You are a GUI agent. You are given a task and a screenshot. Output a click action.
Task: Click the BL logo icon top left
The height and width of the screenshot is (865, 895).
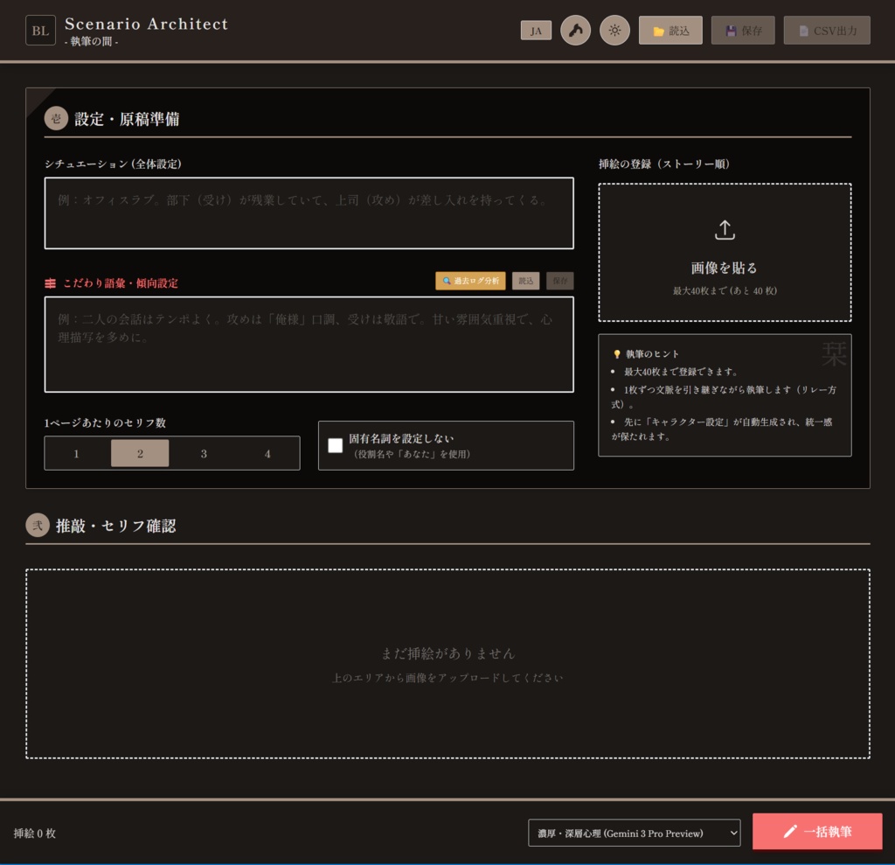click(x=39, y=29)
